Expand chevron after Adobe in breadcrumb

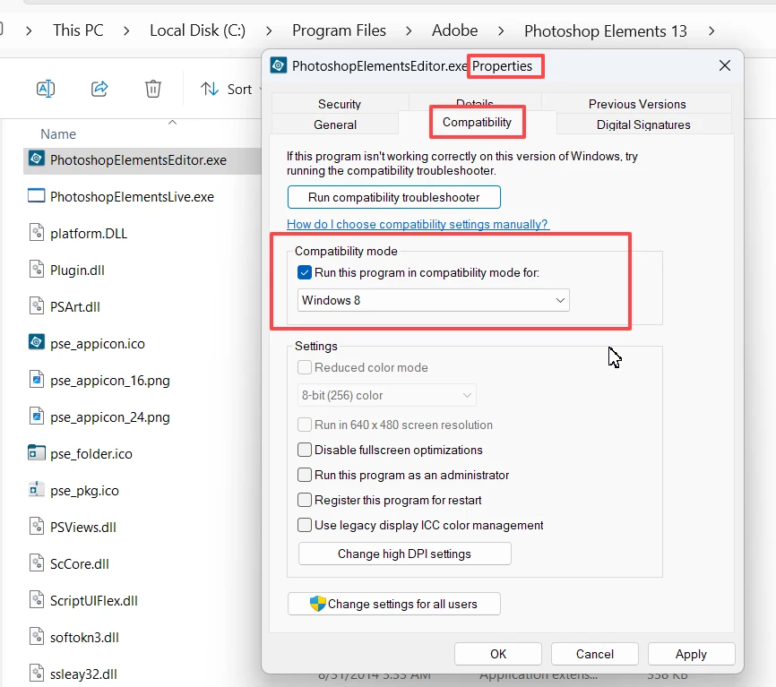coord(501,30)
